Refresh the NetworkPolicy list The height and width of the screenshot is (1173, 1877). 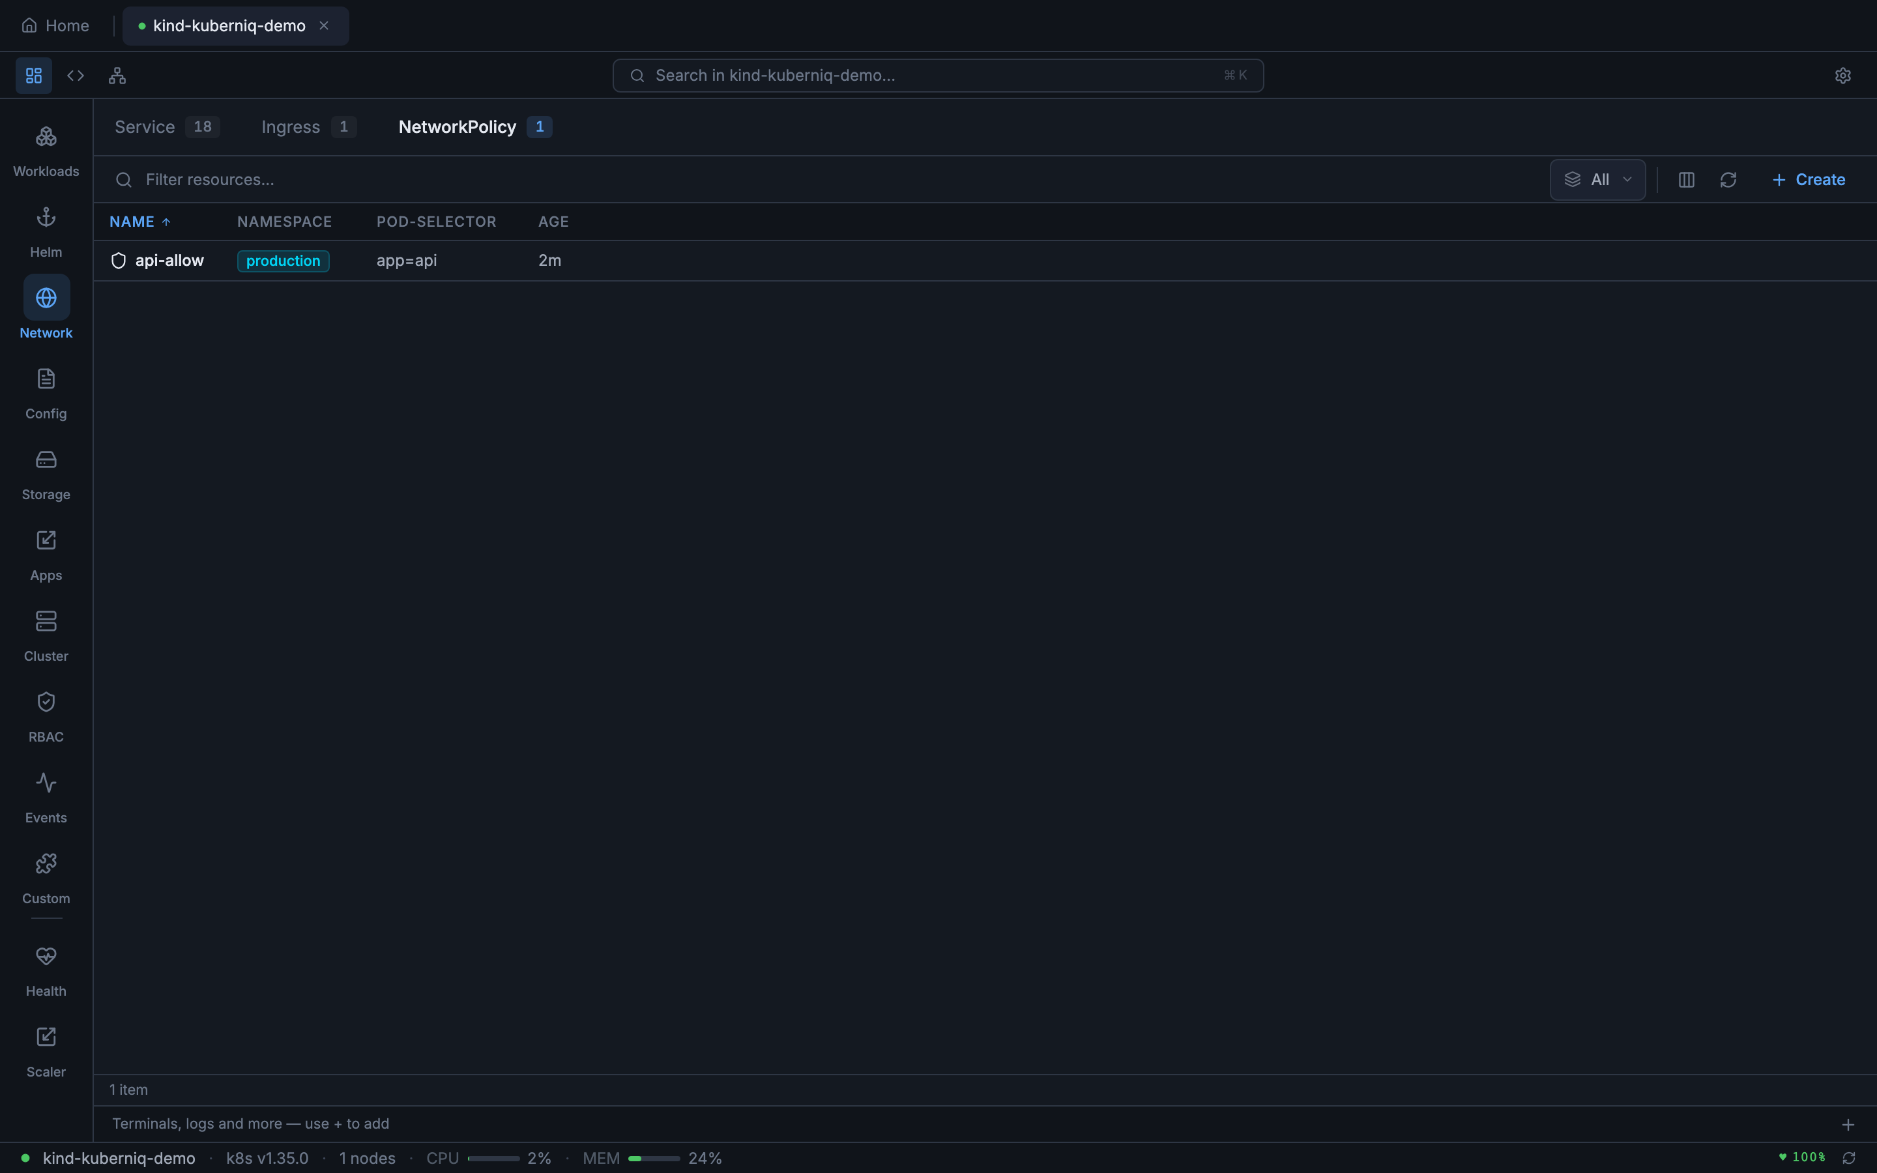point(1729,179)
